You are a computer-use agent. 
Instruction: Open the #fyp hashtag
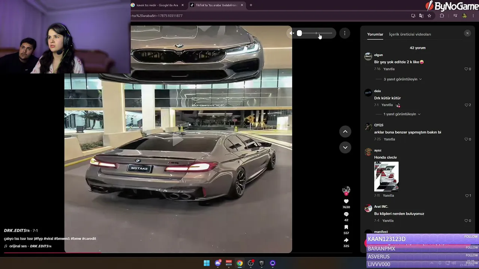tap(39, 239)
